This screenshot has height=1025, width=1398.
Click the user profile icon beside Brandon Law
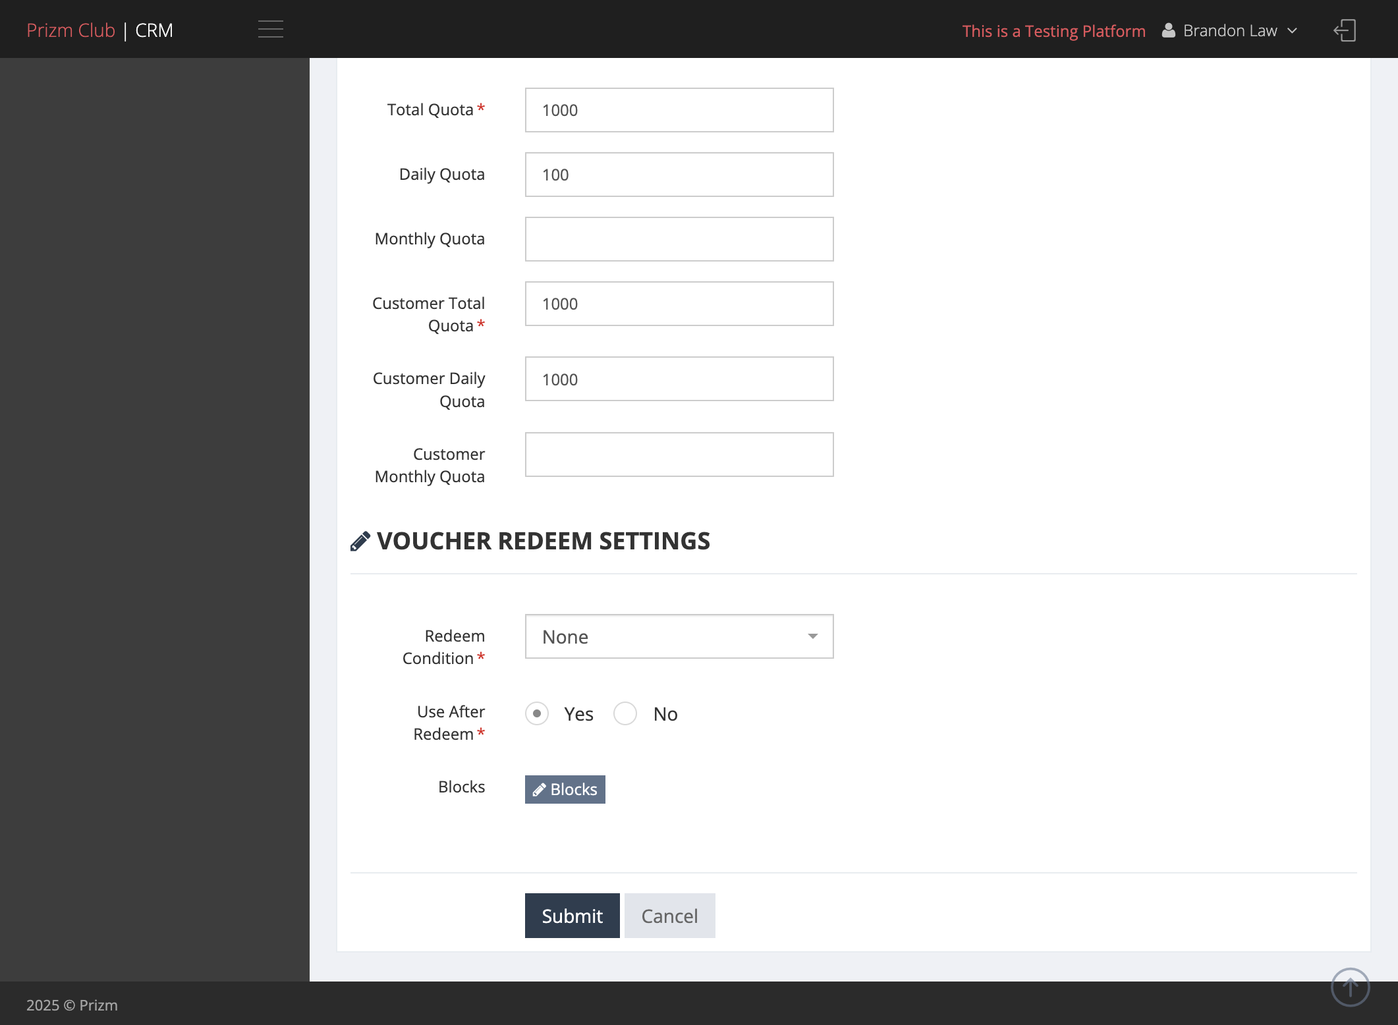coord(1168,30)
